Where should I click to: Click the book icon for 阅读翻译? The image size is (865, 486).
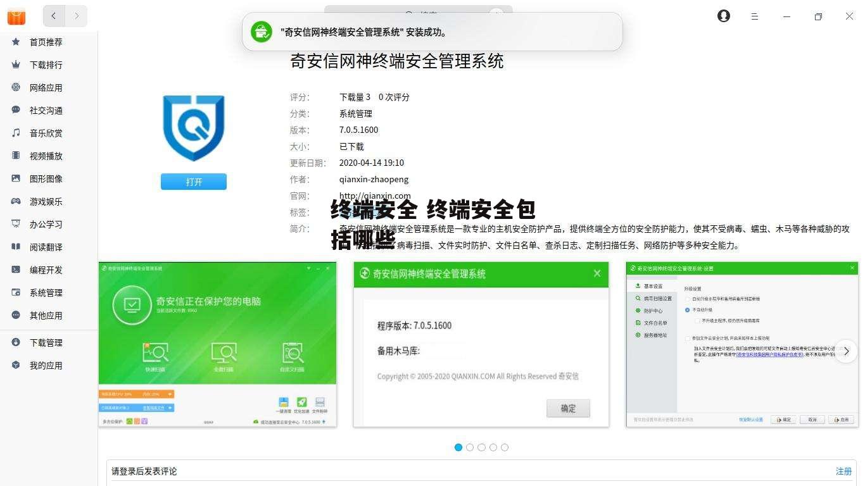(16, 247)
